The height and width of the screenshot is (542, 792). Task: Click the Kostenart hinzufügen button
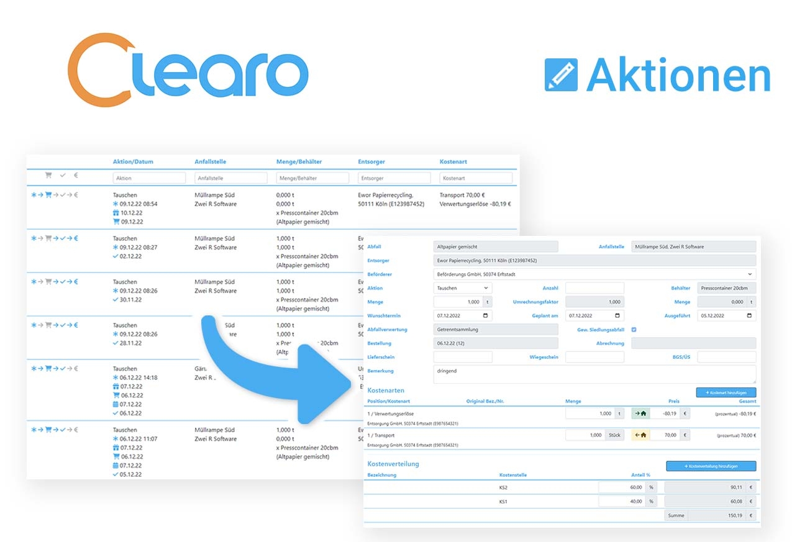click(726, 392)
